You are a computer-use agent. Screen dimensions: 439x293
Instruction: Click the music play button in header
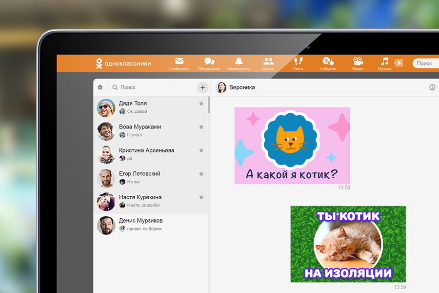399,63
